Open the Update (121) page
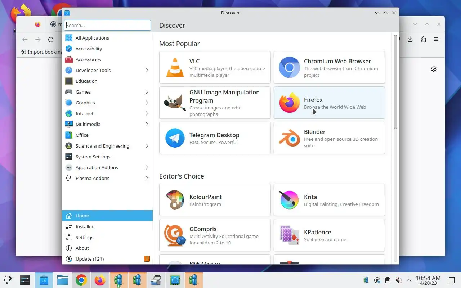The height and width of the screenshot is (288, 461). pyautogui.click(x=107, y=259)
